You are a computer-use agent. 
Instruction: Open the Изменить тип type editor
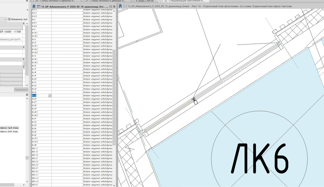[x=17, y=19]
